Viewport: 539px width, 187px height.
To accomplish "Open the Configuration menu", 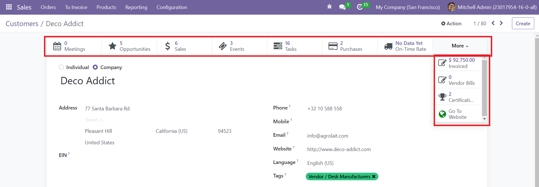I will (172, 7).
